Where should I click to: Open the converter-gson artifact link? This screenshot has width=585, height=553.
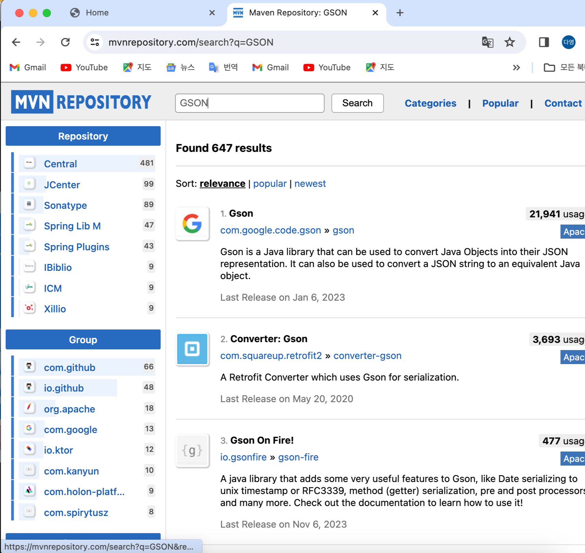(367, 356)
